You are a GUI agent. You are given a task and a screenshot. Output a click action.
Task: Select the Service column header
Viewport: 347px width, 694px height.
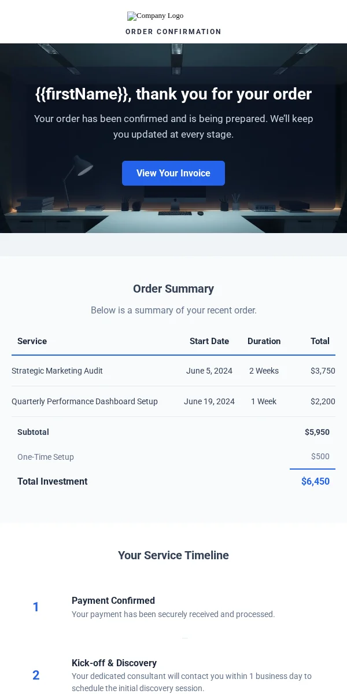[x=32, y=341]
